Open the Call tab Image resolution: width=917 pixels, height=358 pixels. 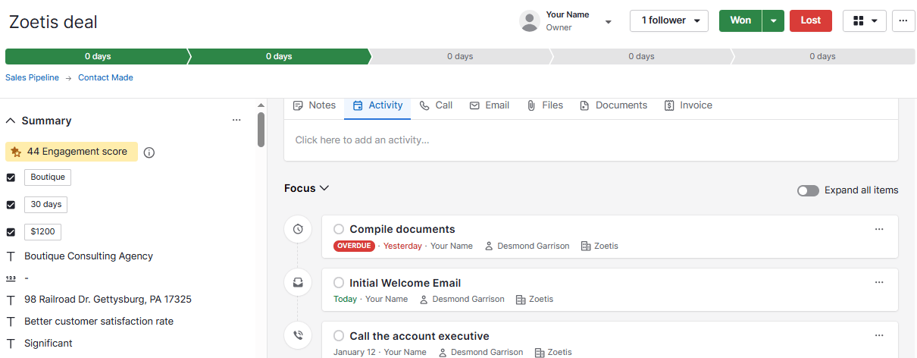[437, 105]
